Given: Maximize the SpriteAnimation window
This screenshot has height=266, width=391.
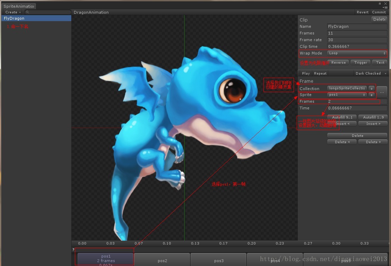Looking at the screenshot, I should click(380, 4).
